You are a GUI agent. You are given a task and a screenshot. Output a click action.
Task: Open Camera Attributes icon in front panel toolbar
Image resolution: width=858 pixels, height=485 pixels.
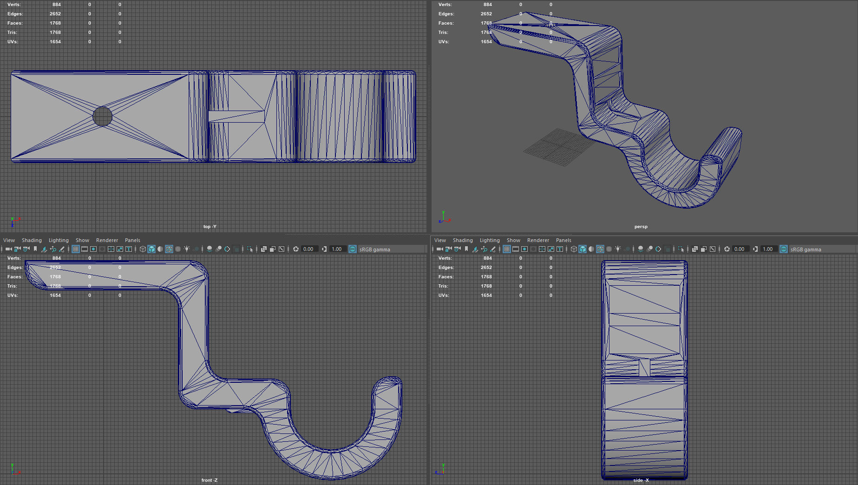tap(26, 249)
